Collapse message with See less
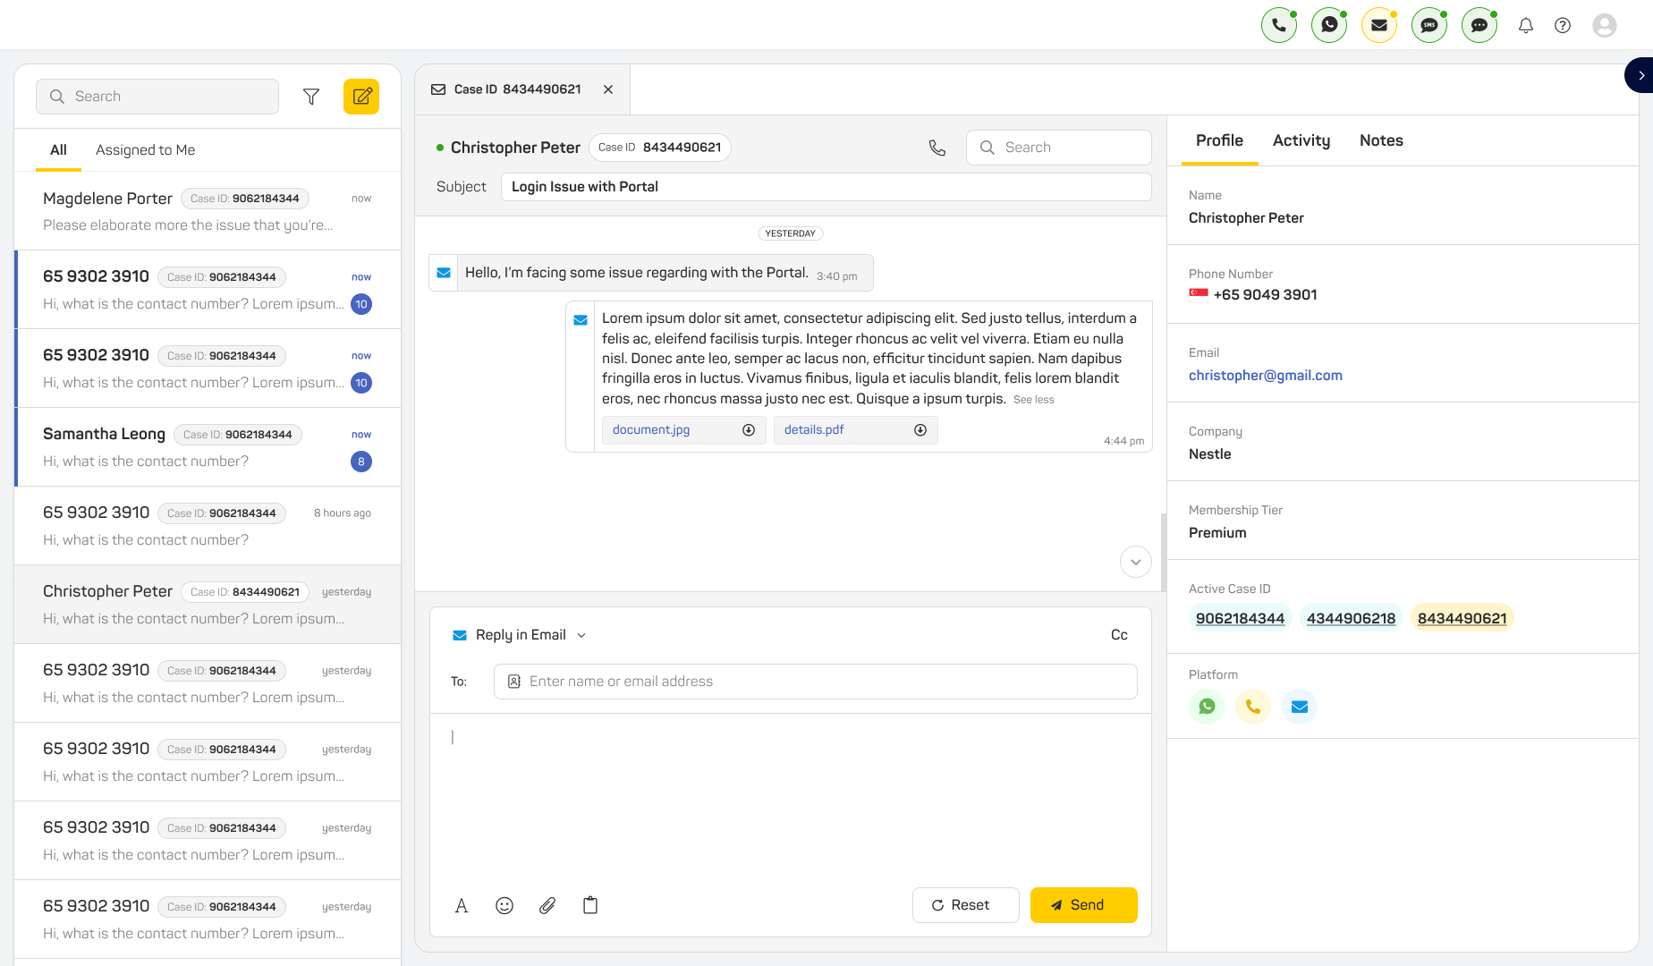The width and height of the screenshot is (1653, 966). 1033,400
